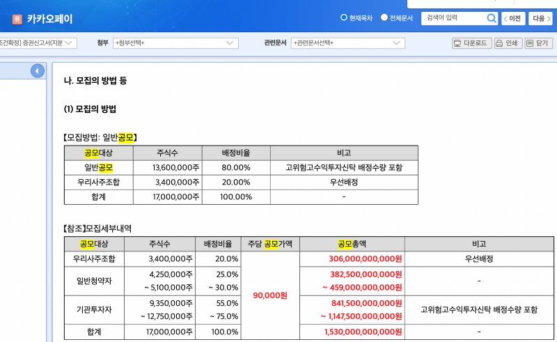Click cell ~ 30.0%
Image resolution: width=557 pixels, height=342 pixels.
[x=223, y=288]
